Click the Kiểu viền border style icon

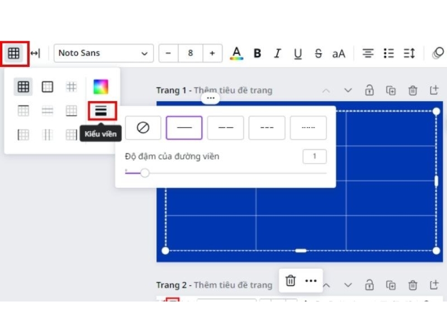click(101, 111)
